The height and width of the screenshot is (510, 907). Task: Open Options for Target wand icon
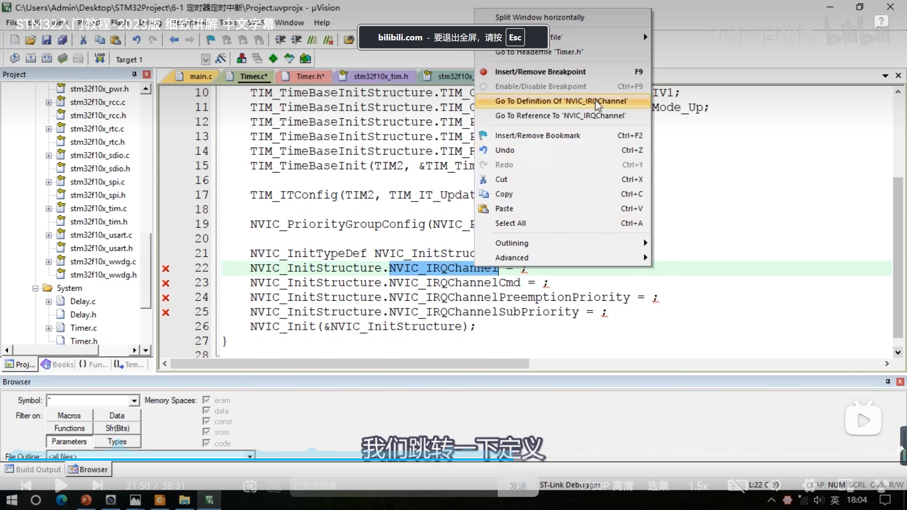point(220,58)
